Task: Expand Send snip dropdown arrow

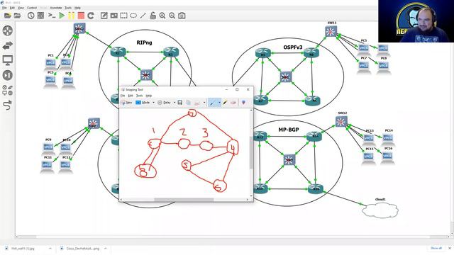Action: tap(204, 102)
